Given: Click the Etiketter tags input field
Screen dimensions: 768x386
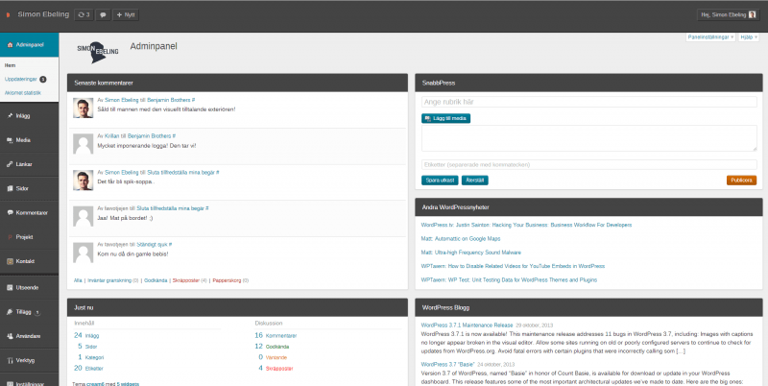Looking at the screenshot, I should 588,164.
